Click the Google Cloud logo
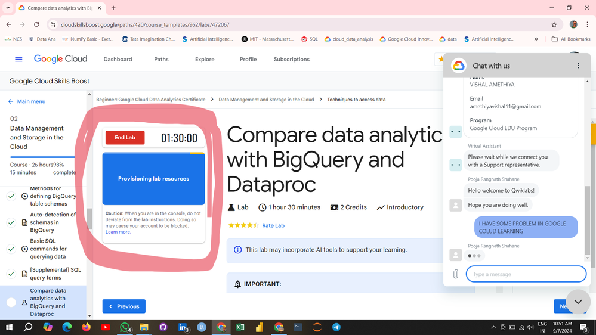This screenshot has height=335, width=596. (60, 59)
